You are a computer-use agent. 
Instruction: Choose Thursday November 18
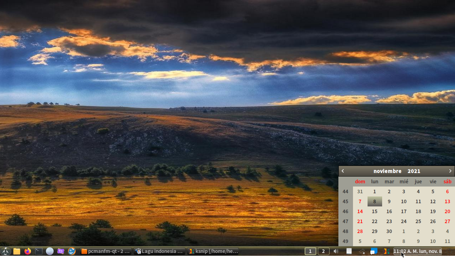coord(418,211)
